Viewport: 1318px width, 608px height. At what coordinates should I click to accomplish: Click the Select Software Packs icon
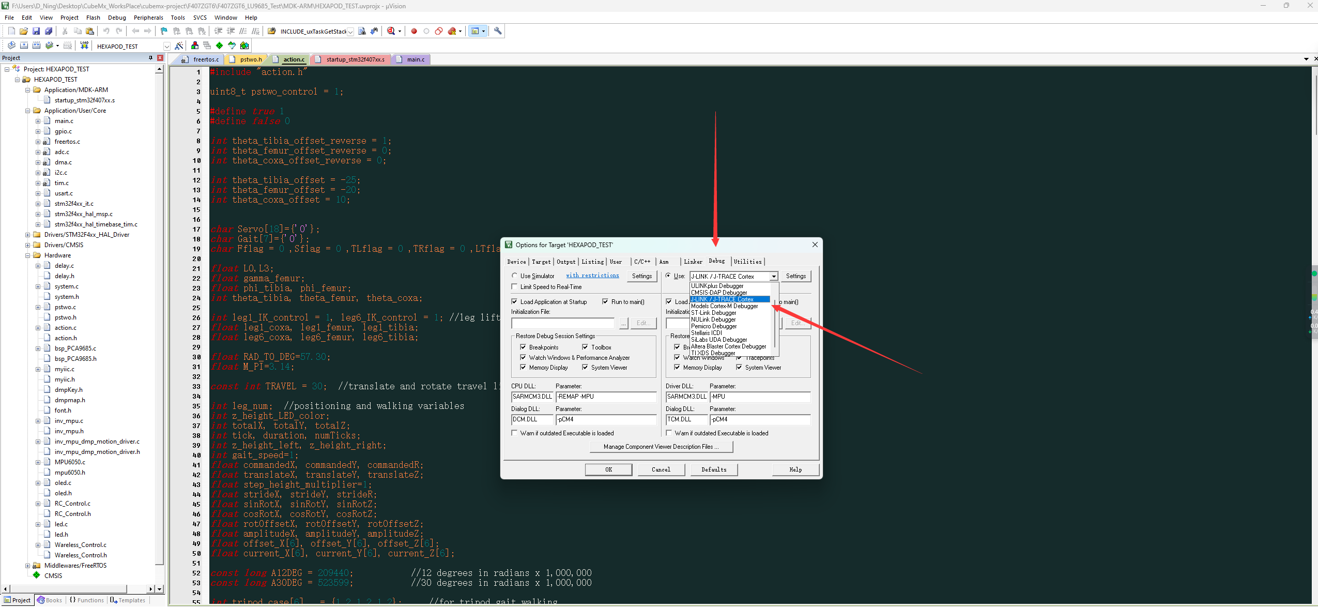[x=232, y=45]
